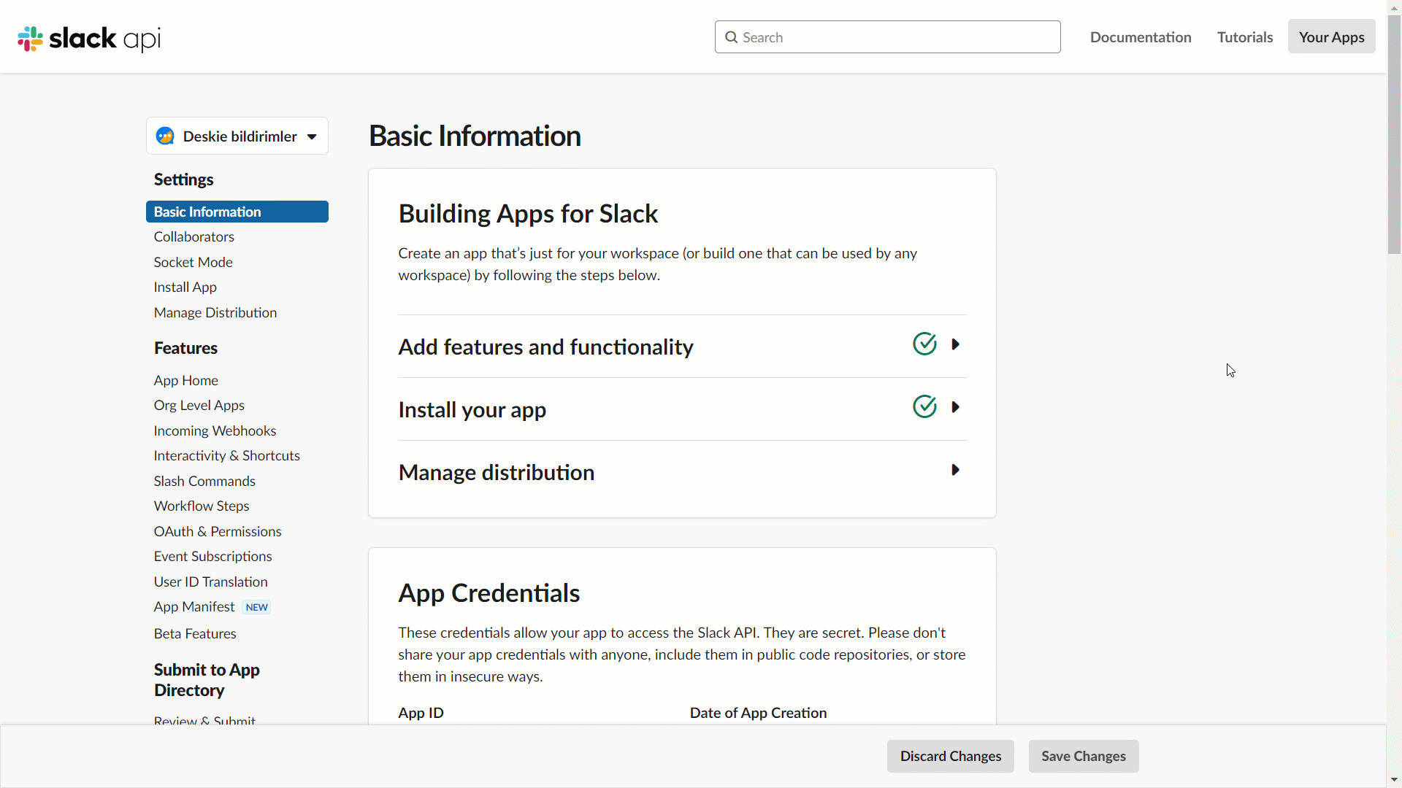Click the search magnifier icon
1402x788 pixels.
(x=731, y=37)
